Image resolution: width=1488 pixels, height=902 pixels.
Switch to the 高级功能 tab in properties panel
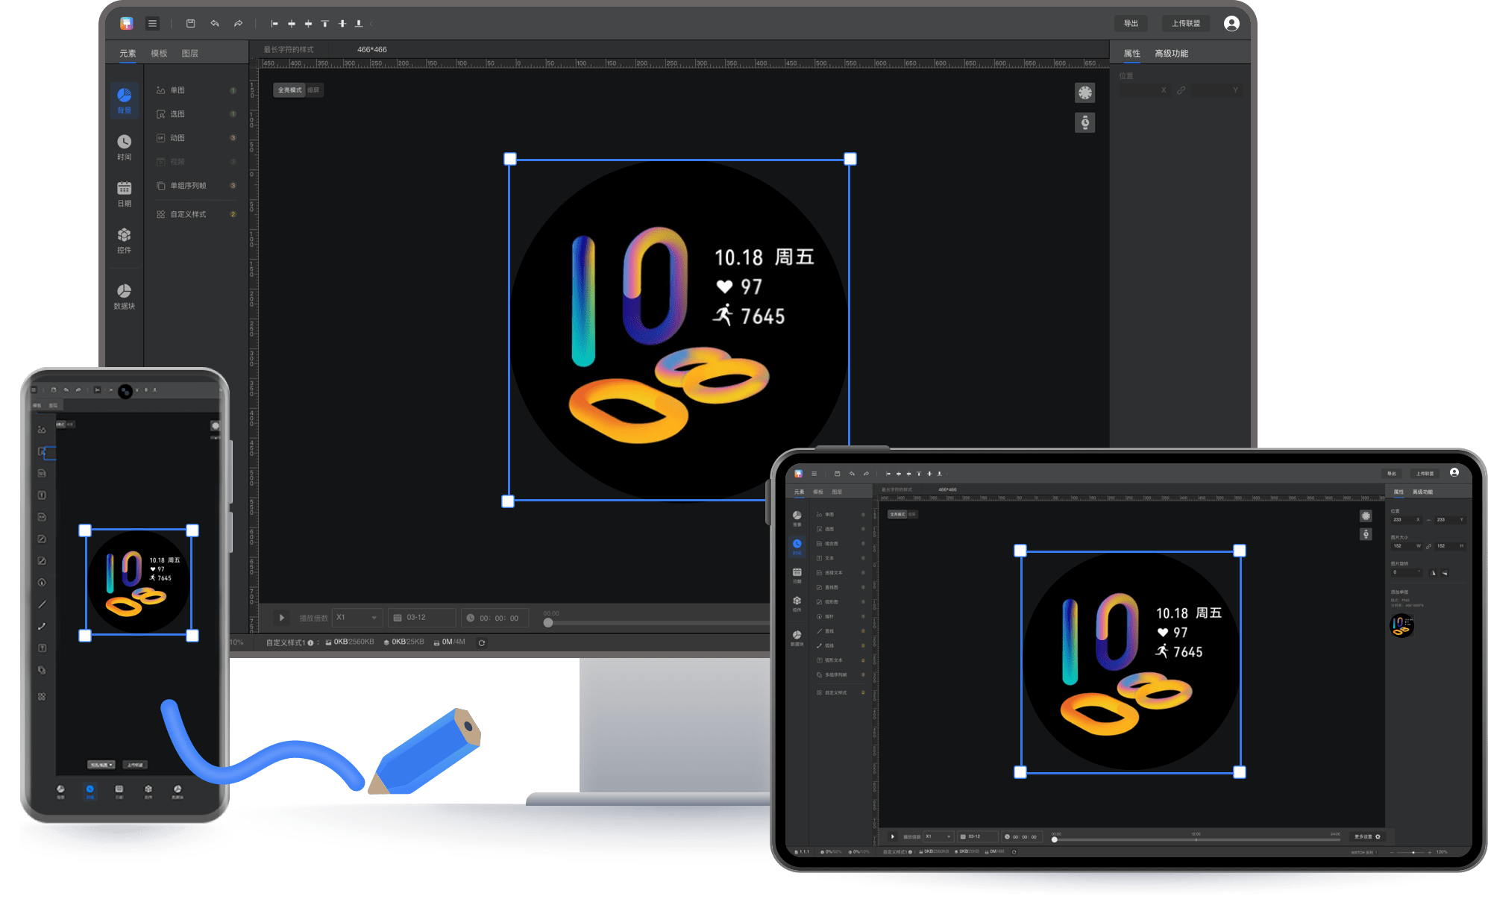[x=1171, y=53]
